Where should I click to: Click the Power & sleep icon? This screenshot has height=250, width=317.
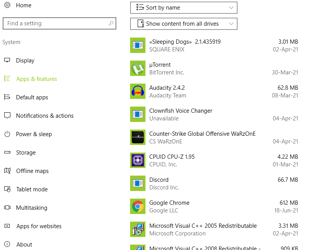pos(7,134)
